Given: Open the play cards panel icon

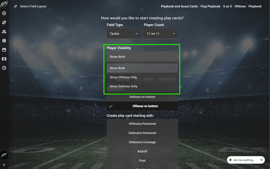Looking at the screenshot, I should pos(4,59).
